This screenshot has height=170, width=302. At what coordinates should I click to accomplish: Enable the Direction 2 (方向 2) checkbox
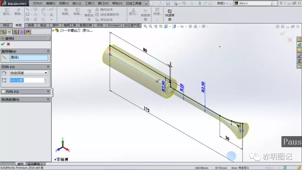click(x=3, y=92)
